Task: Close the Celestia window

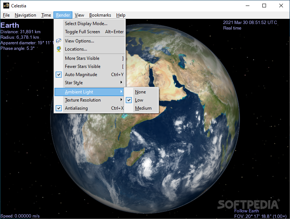Action: [281, 6]
